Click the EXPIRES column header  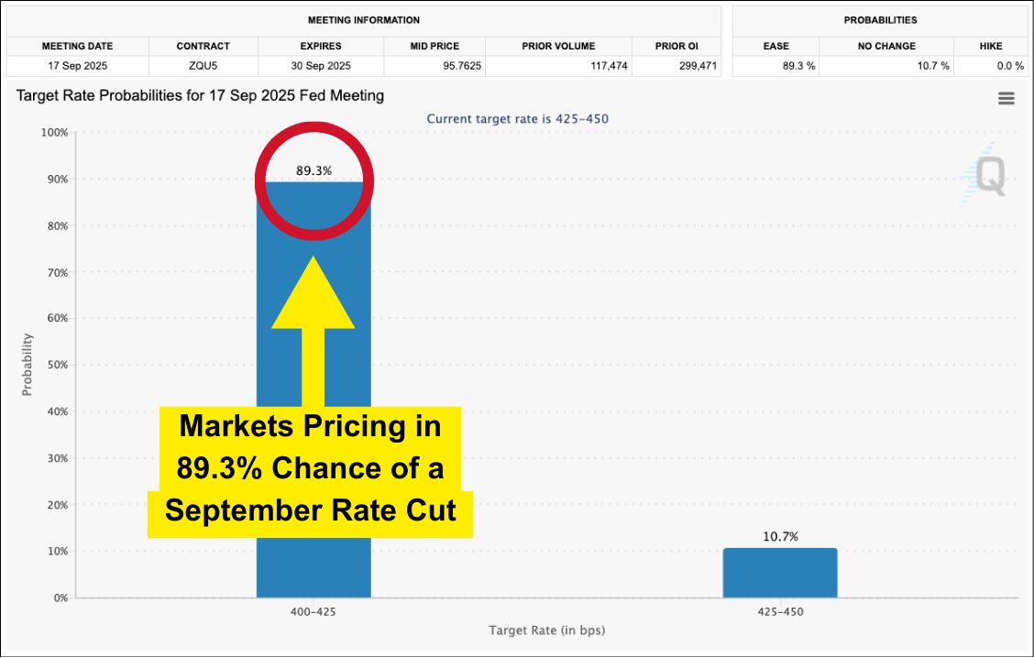[x=320, y=46]
